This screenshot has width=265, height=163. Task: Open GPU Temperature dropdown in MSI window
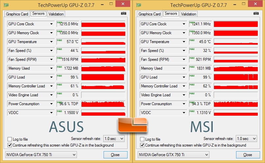pos(163,42)
